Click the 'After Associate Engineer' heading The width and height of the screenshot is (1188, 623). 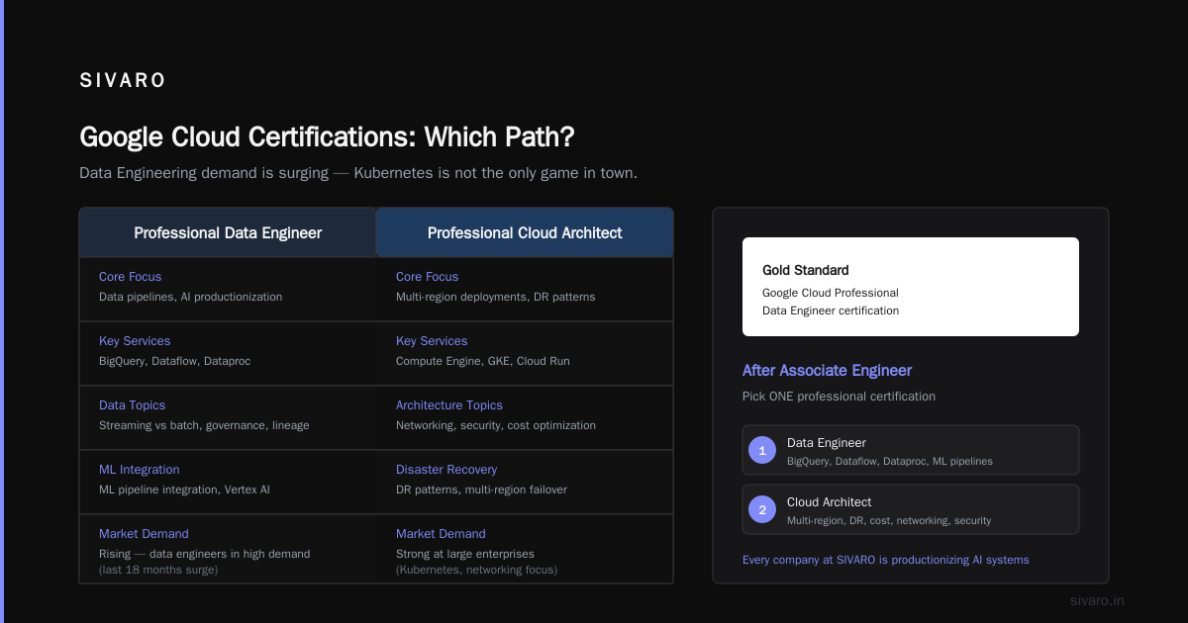point(827,370)
